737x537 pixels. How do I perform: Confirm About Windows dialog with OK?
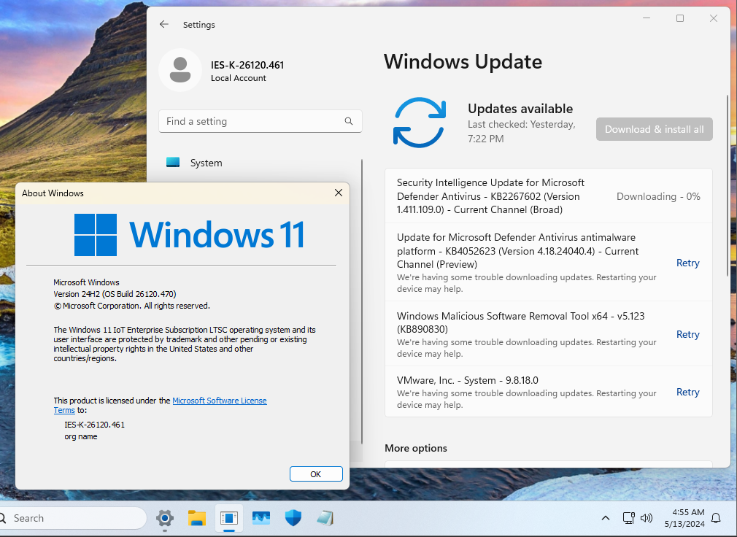point(316,474)
